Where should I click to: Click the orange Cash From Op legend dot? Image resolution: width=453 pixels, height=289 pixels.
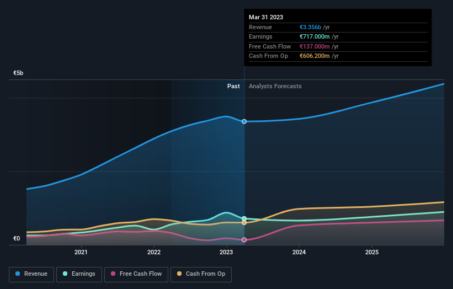pyautogui.click(x=179, y=274)
